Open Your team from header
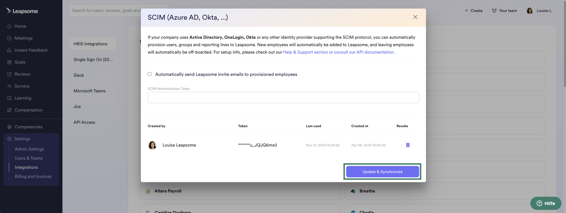 pos(504,11)
